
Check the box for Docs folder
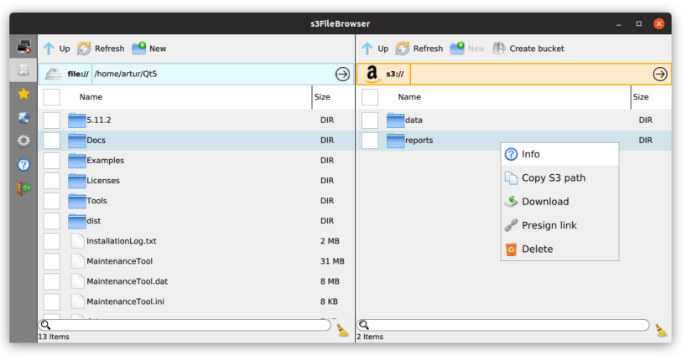coord(52,141)
